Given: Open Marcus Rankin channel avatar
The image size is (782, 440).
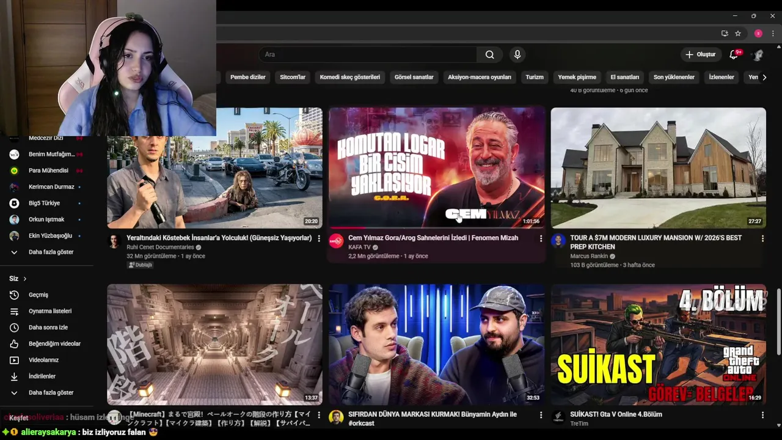Looking at the screenshot, I should click(x=558, y=241).
